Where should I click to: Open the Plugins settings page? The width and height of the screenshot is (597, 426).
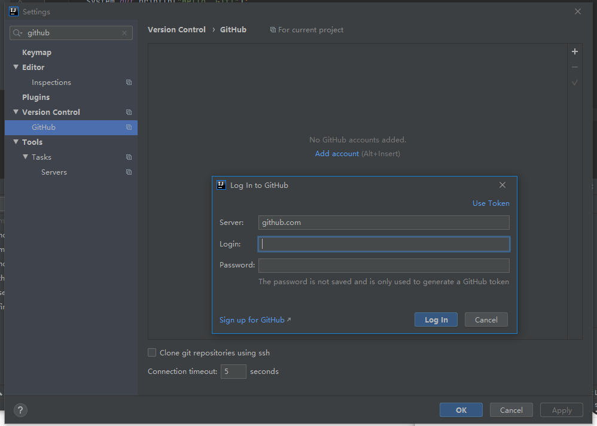36,97
